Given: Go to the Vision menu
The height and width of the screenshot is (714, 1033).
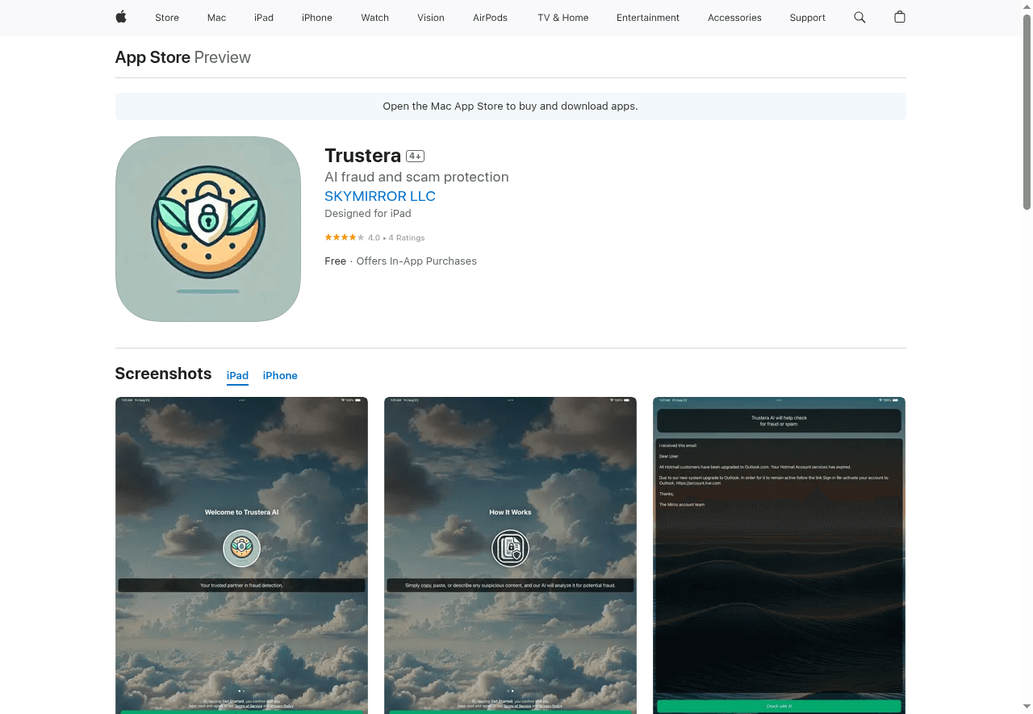Looking at the screenshot, I should (x=431, y=18).
